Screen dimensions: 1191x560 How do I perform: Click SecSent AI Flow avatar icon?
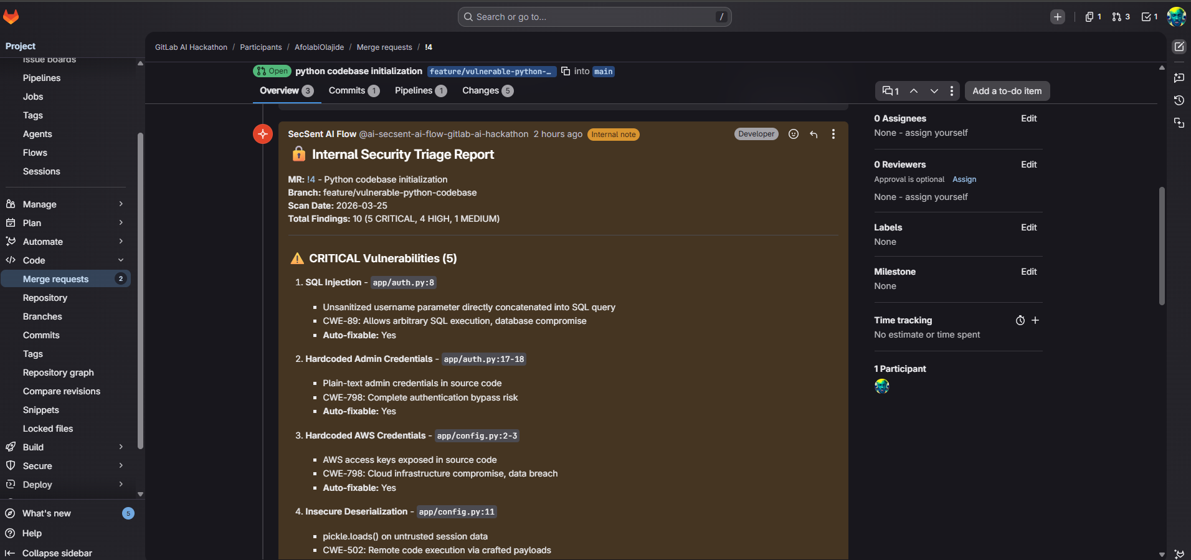point(263,134)
